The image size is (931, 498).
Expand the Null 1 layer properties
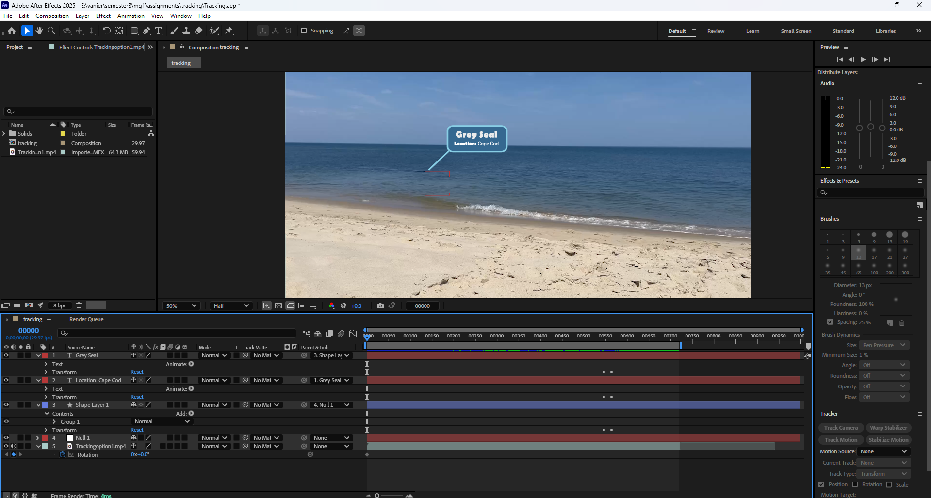pyautogui.click(x=38, y=438)
